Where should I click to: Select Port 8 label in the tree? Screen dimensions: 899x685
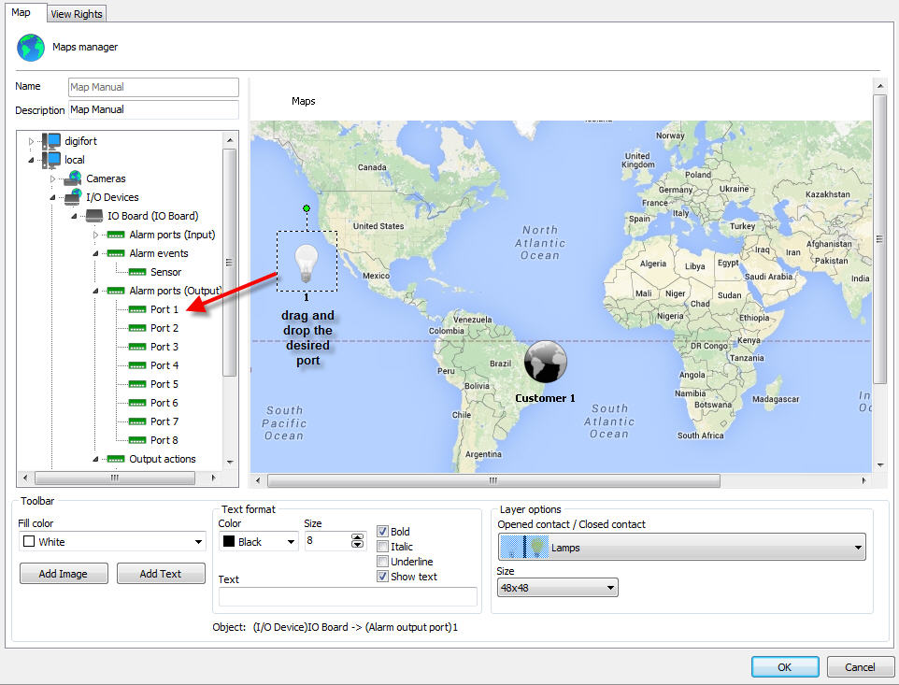(164, 440)
